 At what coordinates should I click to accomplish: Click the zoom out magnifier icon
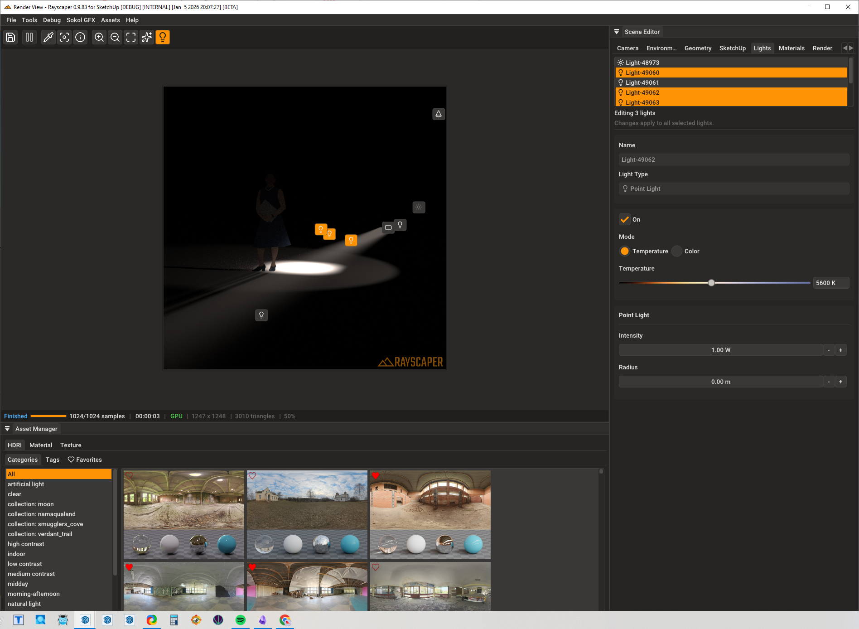click(115, 37)
